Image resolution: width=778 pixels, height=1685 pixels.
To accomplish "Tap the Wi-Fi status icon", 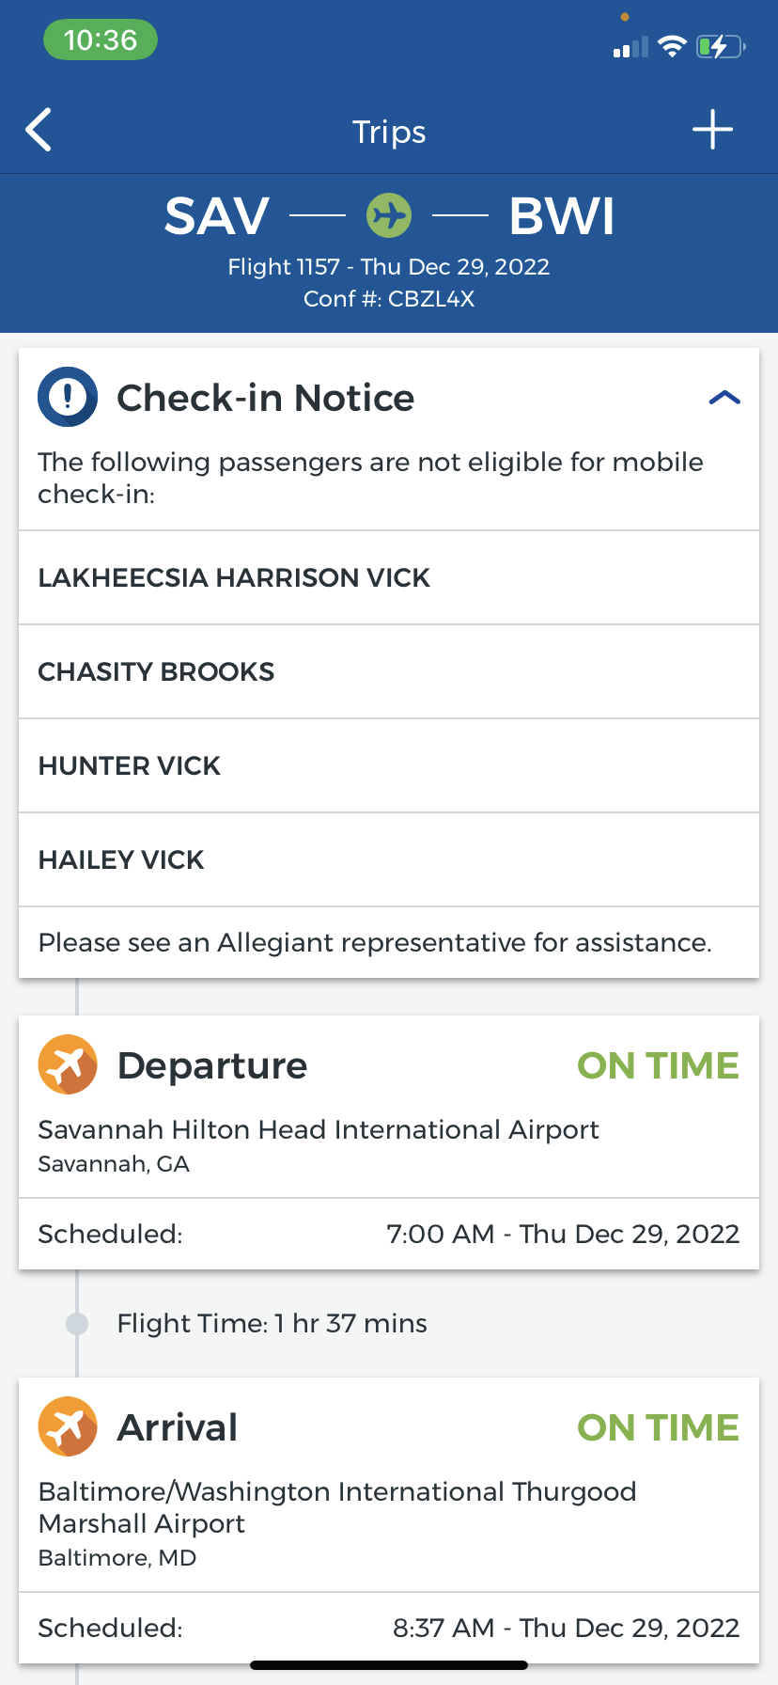I will [672, 46].
